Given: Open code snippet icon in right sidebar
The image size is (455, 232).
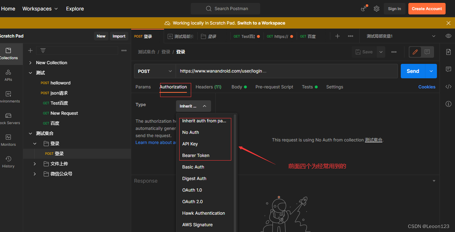Looking at the screenshot, I should [448, 87].
